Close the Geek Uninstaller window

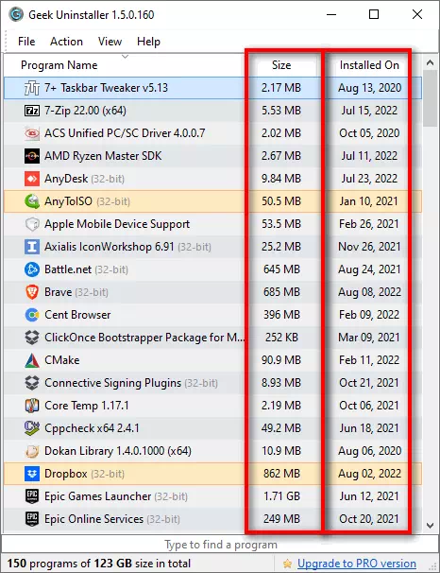417,14
